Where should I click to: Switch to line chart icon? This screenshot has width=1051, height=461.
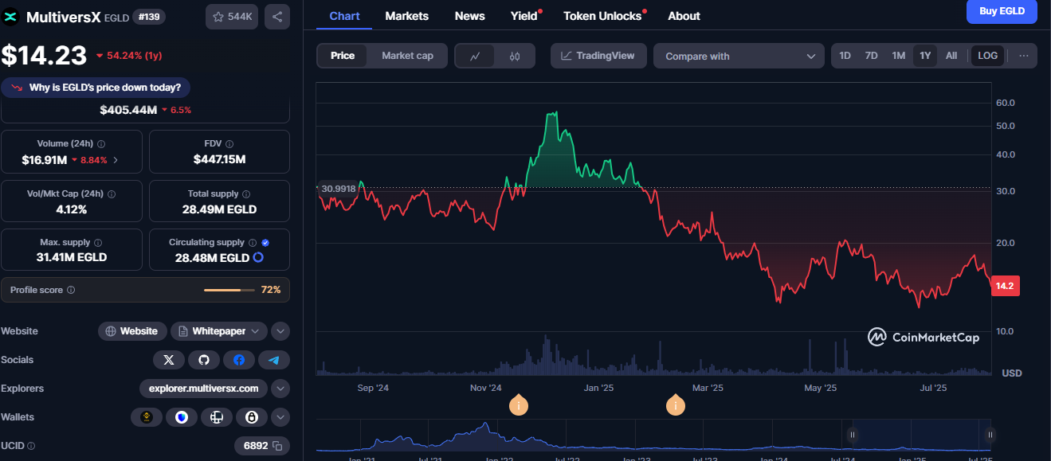475,56
